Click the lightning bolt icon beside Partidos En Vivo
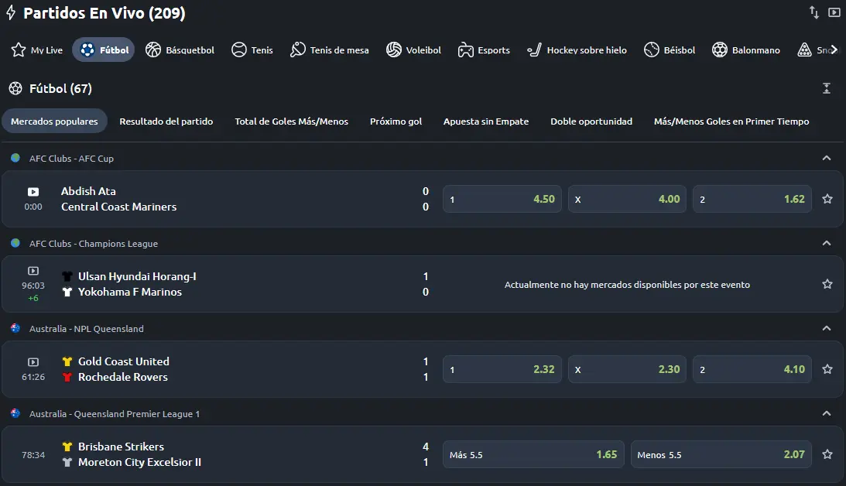This screenshot has height=486, width=846. tap(11, 13)
